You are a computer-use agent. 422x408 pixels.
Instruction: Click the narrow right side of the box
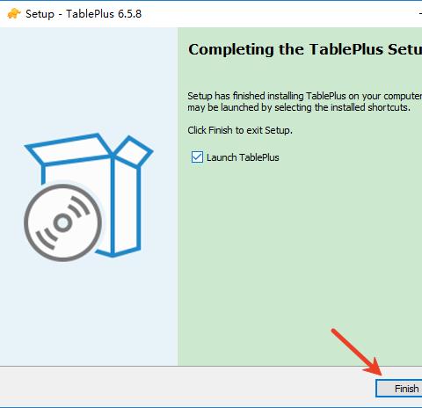[127, 207]
